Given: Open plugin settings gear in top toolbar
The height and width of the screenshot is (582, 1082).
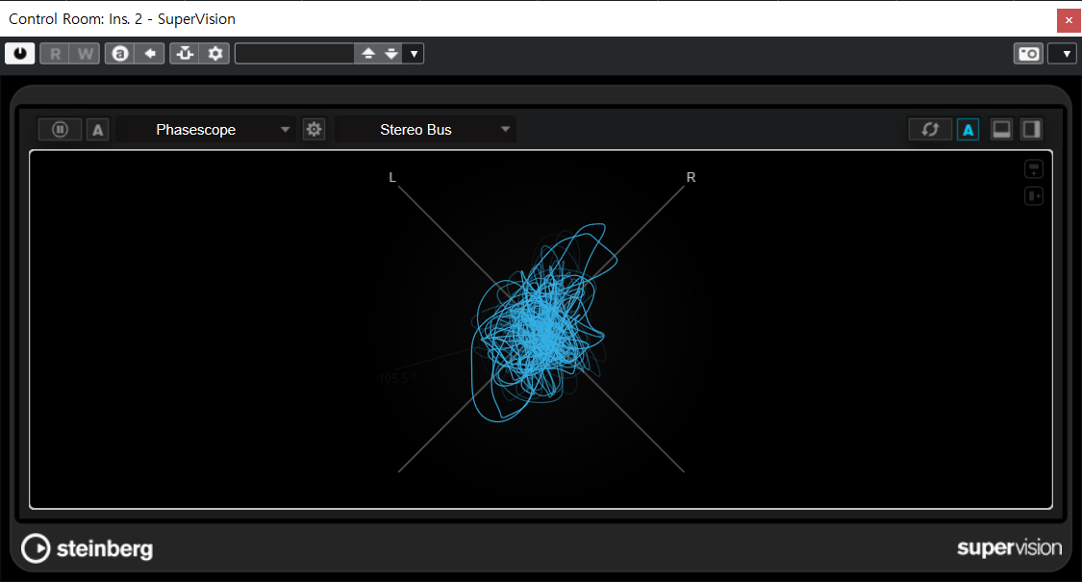Looking at the screenshot, I should pyautogui.click(x=215, y=54).
